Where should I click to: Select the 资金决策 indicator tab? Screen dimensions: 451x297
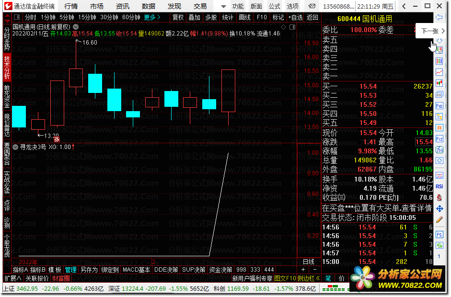click(x=220, y=270)
